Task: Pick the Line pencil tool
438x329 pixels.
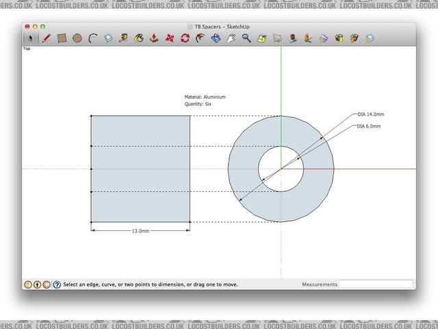Action: click(x=46, y=38)
